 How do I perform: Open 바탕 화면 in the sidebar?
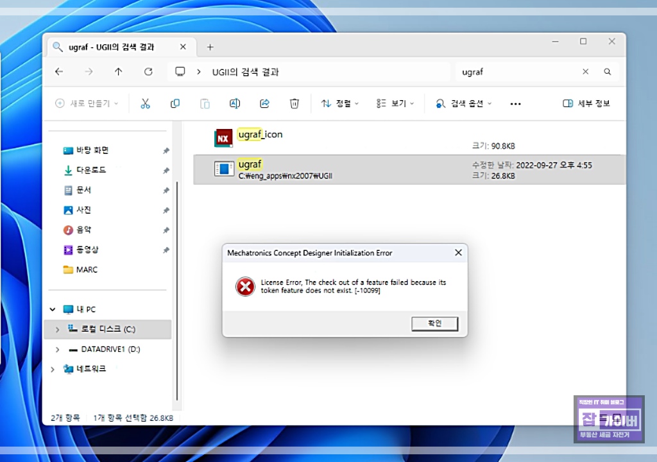click(86, 151)
